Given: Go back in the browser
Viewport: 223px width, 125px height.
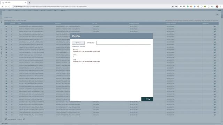Looking at the screenshot, I should coord(2,7).
